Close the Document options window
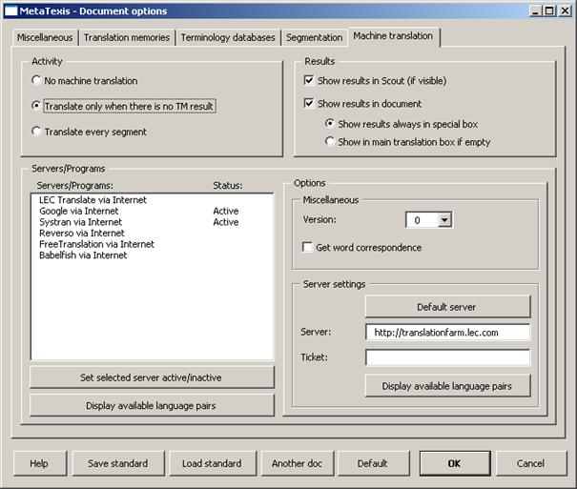 pos(565,11)
